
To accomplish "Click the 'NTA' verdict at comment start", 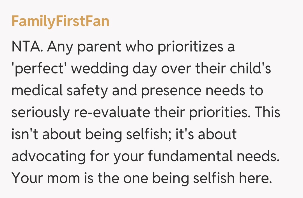I will 27,47.
